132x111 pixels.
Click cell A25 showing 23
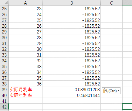tap(25, 9)
